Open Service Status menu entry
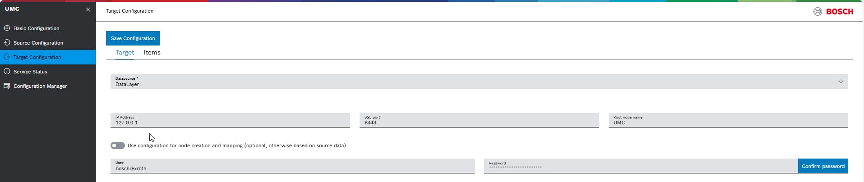 (x=30, y=72)
